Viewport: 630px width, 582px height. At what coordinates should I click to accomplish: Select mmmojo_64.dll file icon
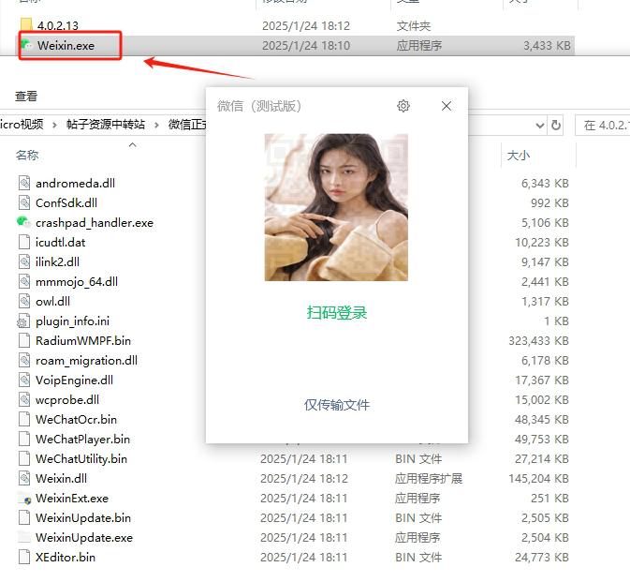pyautogui.click(x=24, y=281)
